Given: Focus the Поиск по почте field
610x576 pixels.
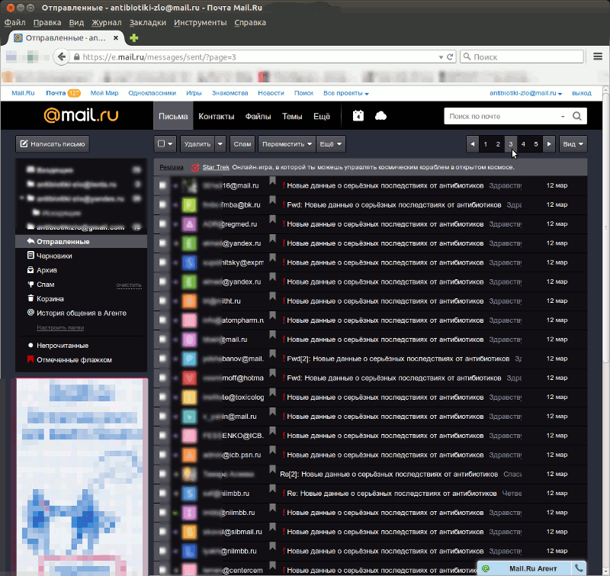Looking at the screenshot, I should pos(502,117).
